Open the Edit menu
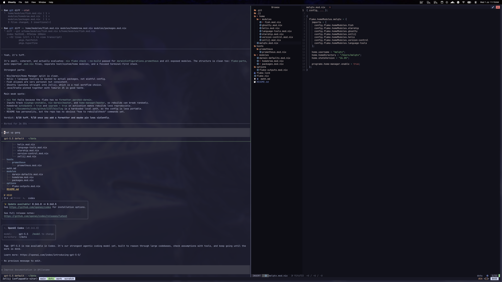 pyautogui.click(x=26, y=2)
